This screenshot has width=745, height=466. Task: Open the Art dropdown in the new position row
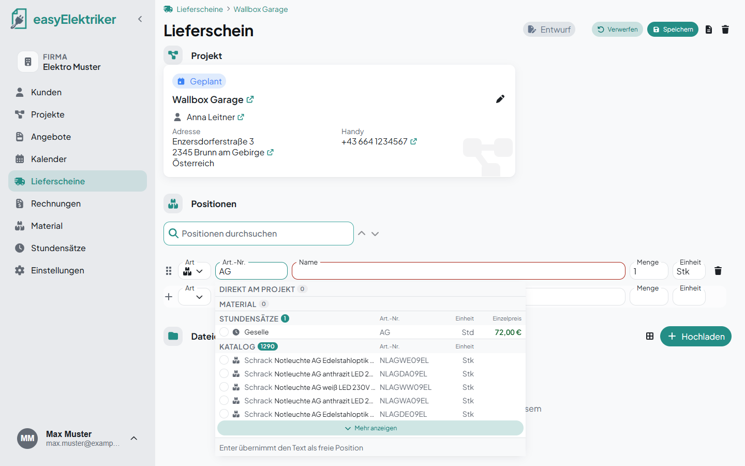195,297
